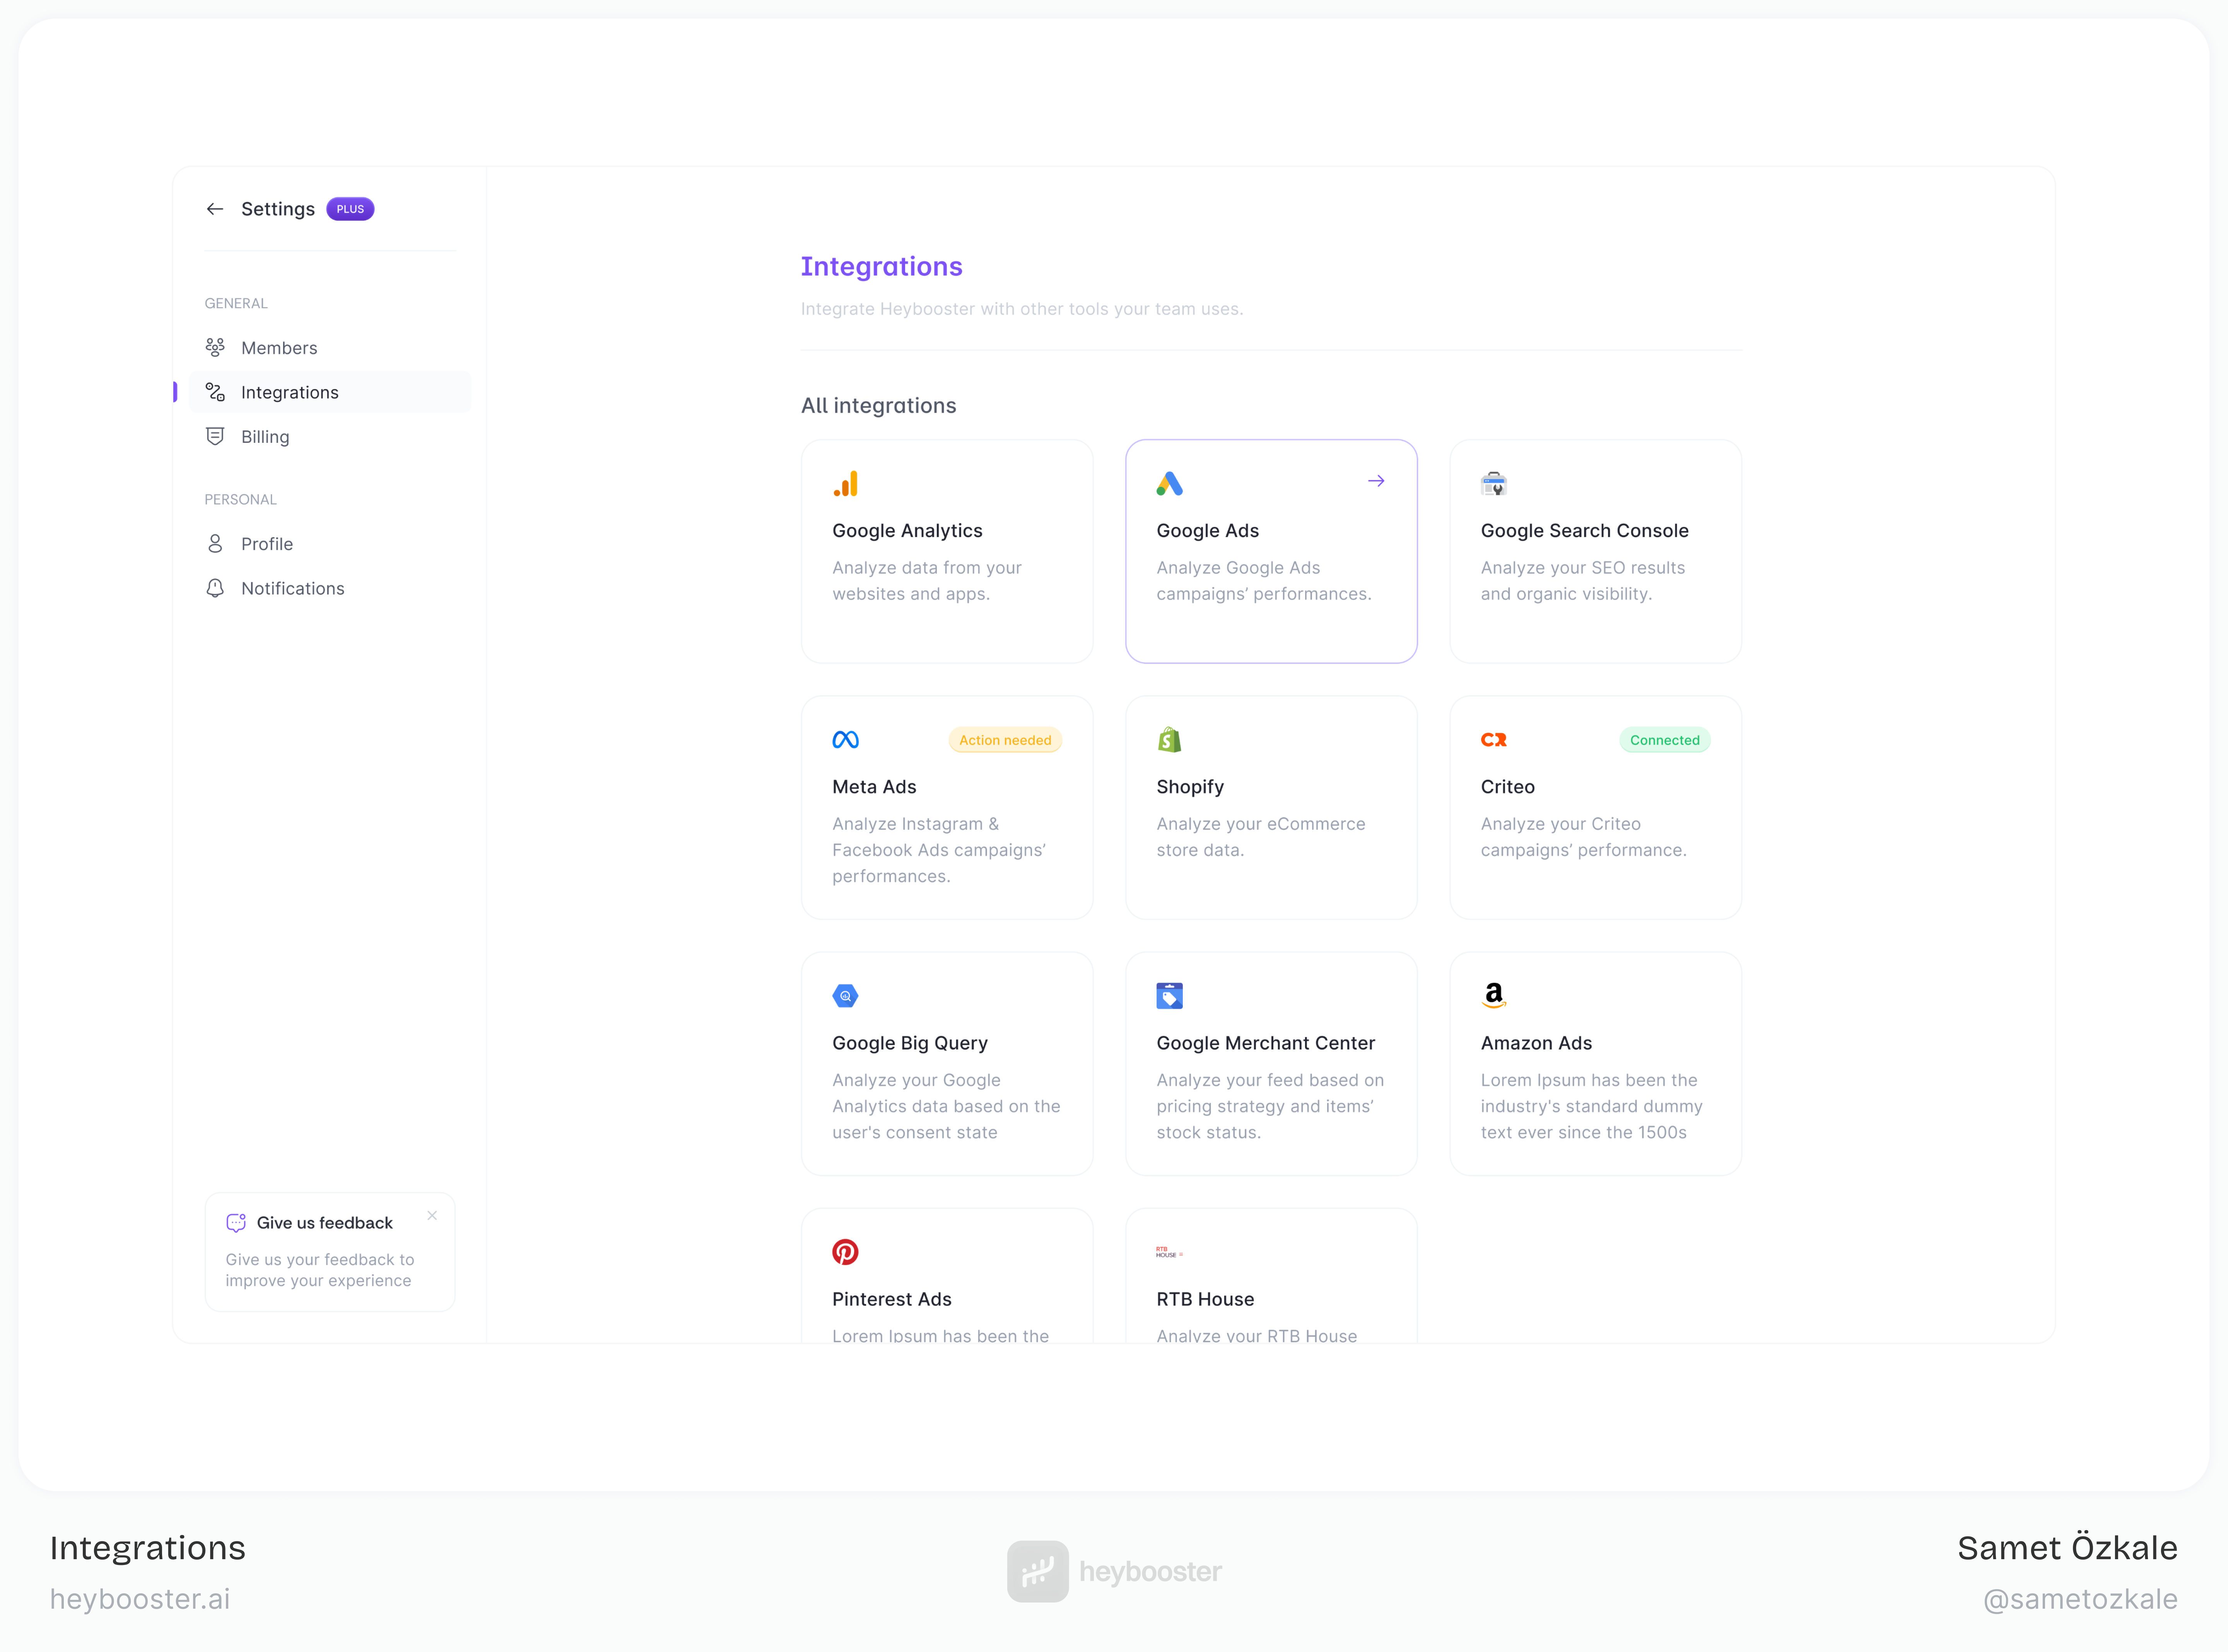Click the Google Ads triangle icon
The width and height of the screenshot is (2228, 1652).
point(1170,483)
